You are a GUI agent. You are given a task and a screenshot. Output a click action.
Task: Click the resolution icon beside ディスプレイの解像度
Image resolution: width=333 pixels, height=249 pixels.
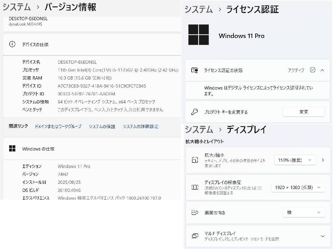(x=195, y=187)
